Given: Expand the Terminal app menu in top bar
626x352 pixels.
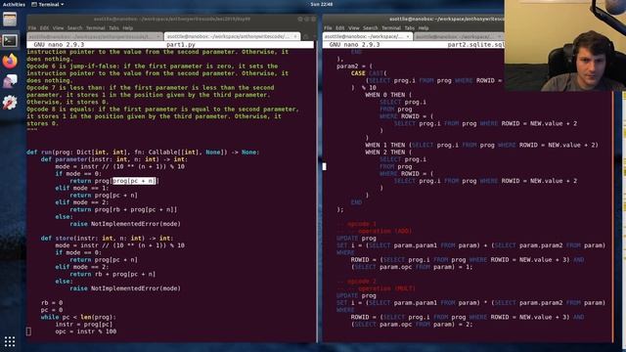Looking at the screenshot, I should tap(48, 4).
